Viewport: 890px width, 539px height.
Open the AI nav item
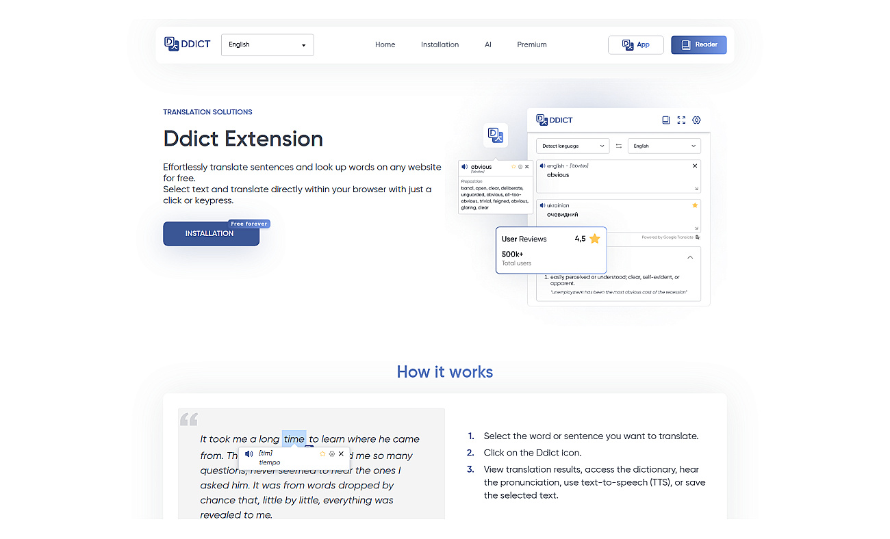coord(488,44)
